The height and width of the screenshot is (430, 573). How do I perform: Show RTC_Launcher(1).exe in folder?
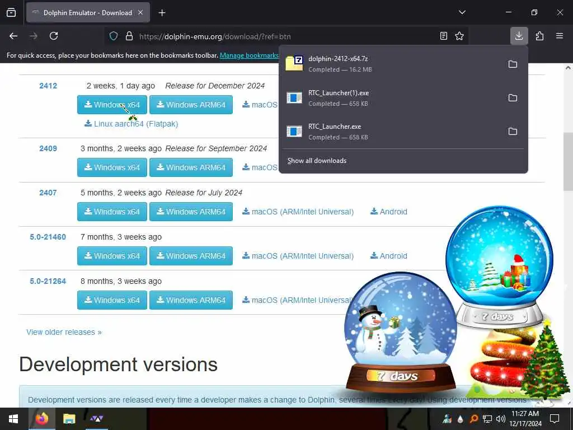coord(513,98)
